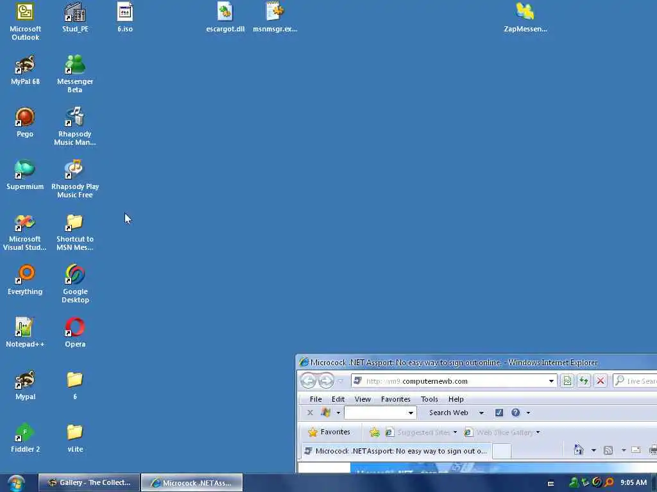The image size is (657, 492).
Task: Select the Shortcut to MSN Mes... folder
Action: [x=75, y=231]
